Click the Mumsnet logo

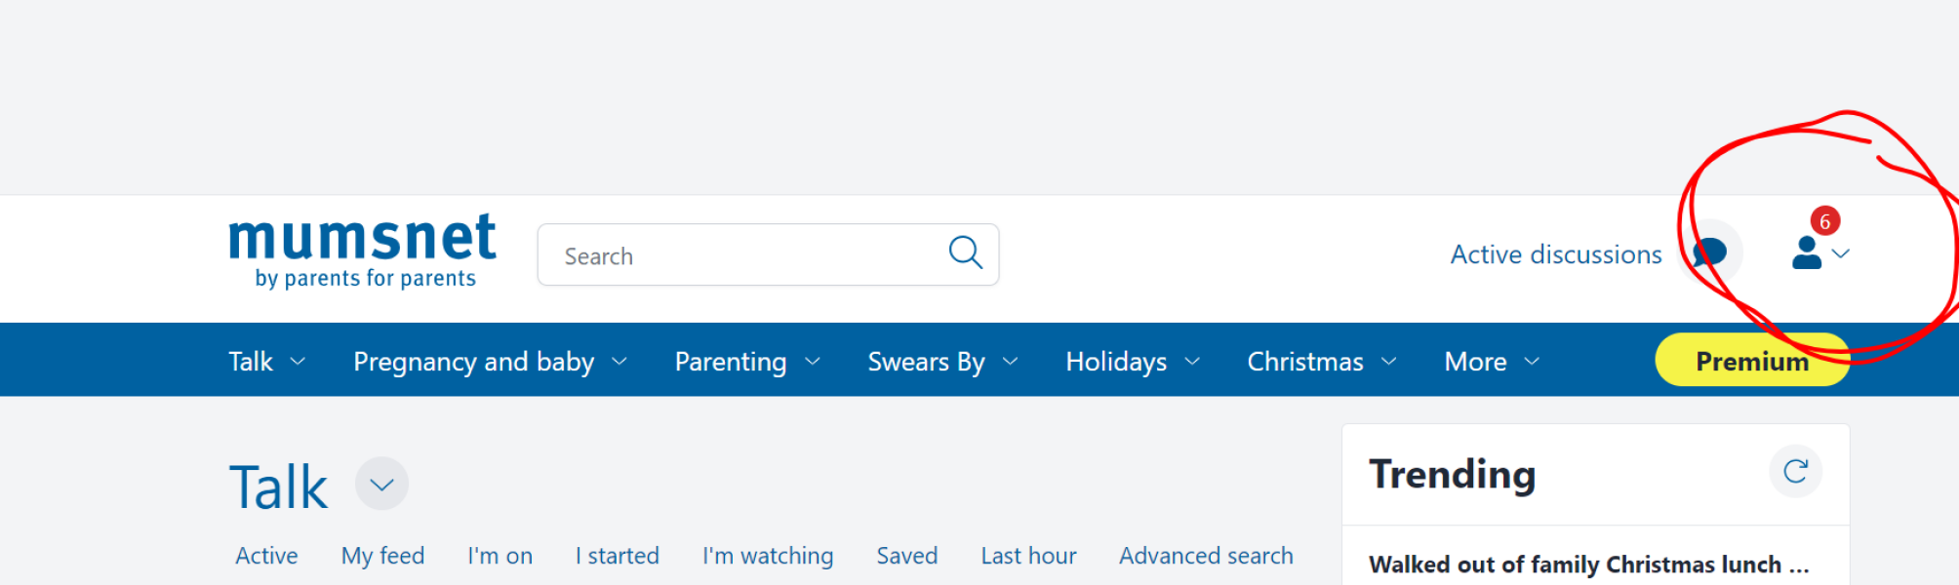(x=360, y=250)
